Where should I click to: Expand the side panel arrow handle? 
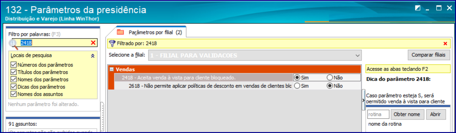pyautogui.click(x=363, y=100)
